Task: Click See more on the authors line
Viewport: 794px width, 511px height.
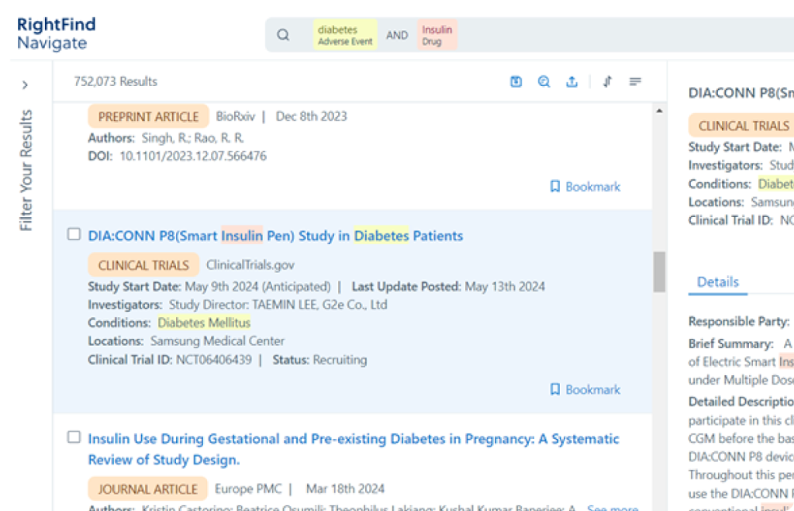Action: point(613,507)
